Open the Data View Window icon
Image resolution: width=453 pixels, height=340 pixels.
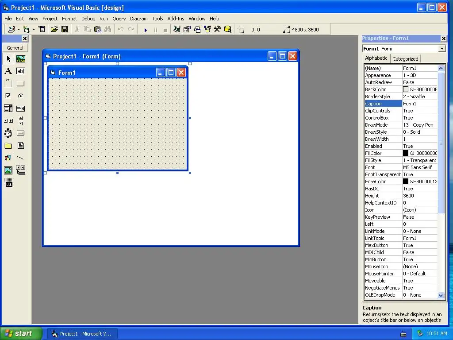tap(228, 29)
